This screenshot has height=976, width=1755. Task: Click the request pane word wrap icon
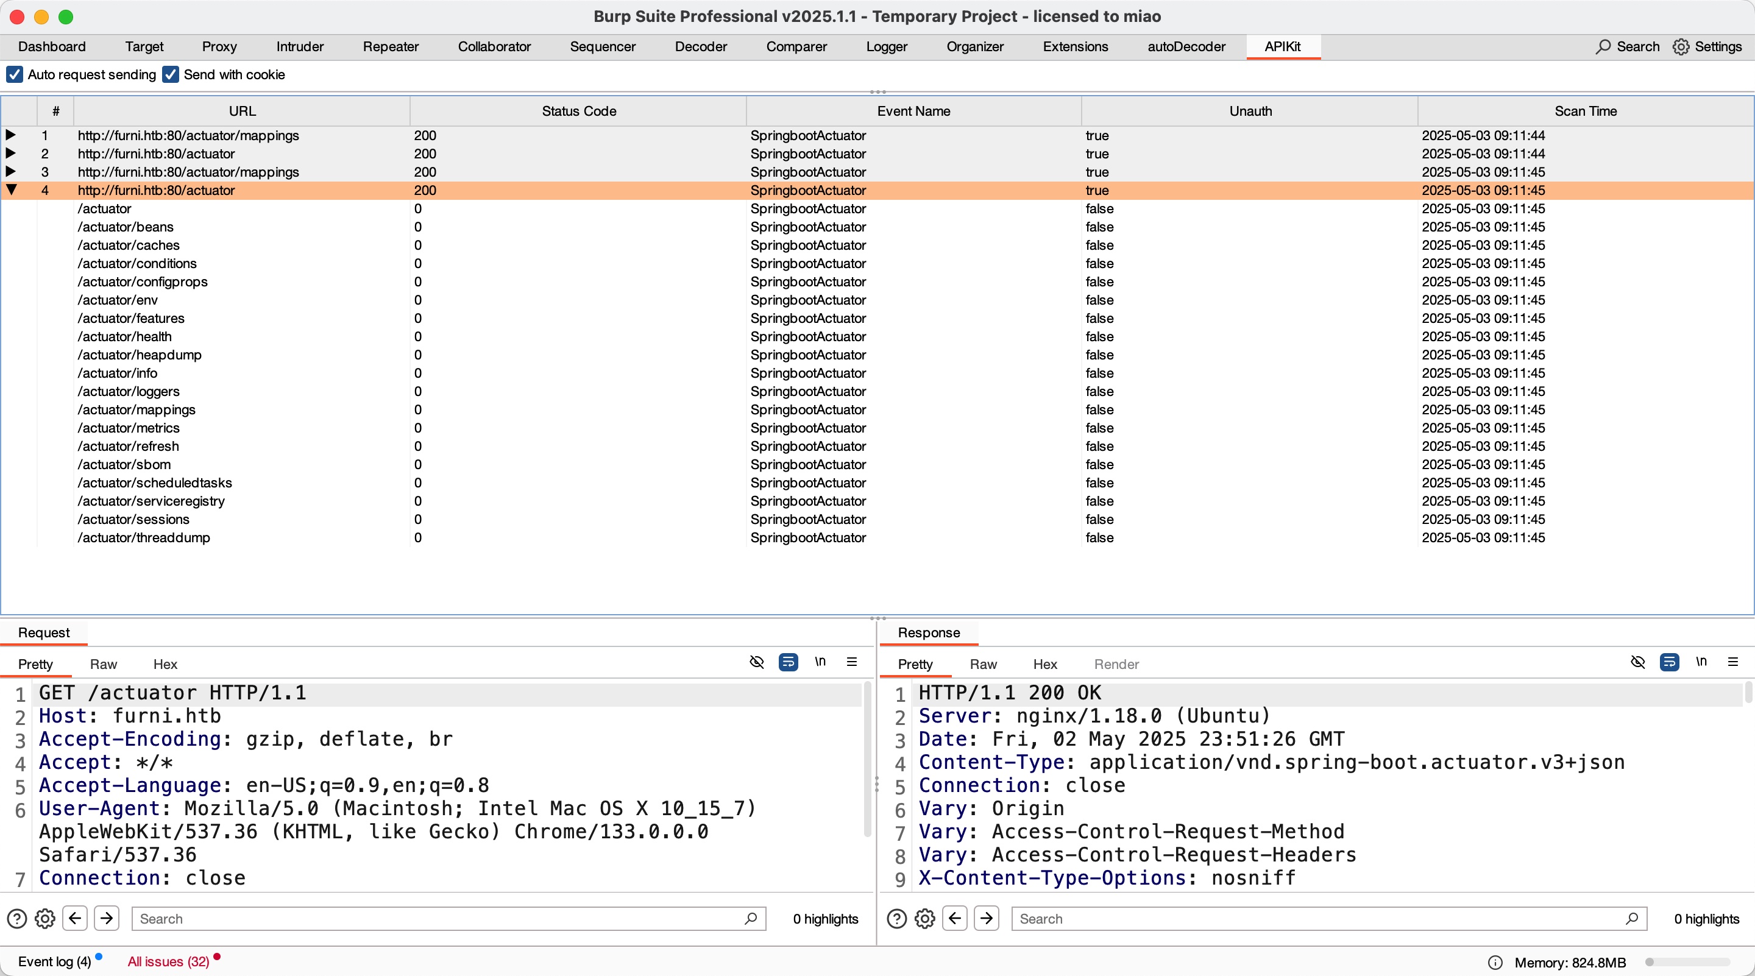pyautogui.click(x=787, y=662)
